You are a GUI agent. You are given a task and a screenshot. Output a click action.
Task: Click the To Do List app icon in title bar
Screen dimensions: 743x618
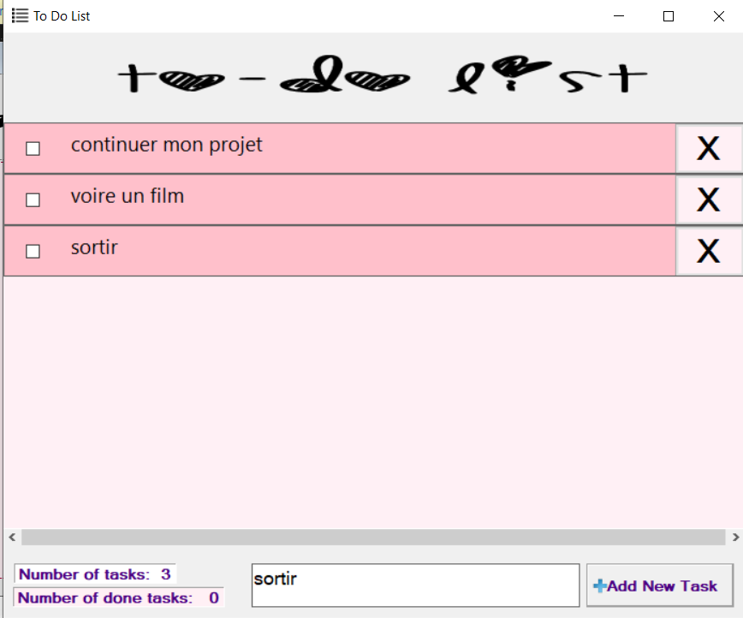(x=20, y=15)
